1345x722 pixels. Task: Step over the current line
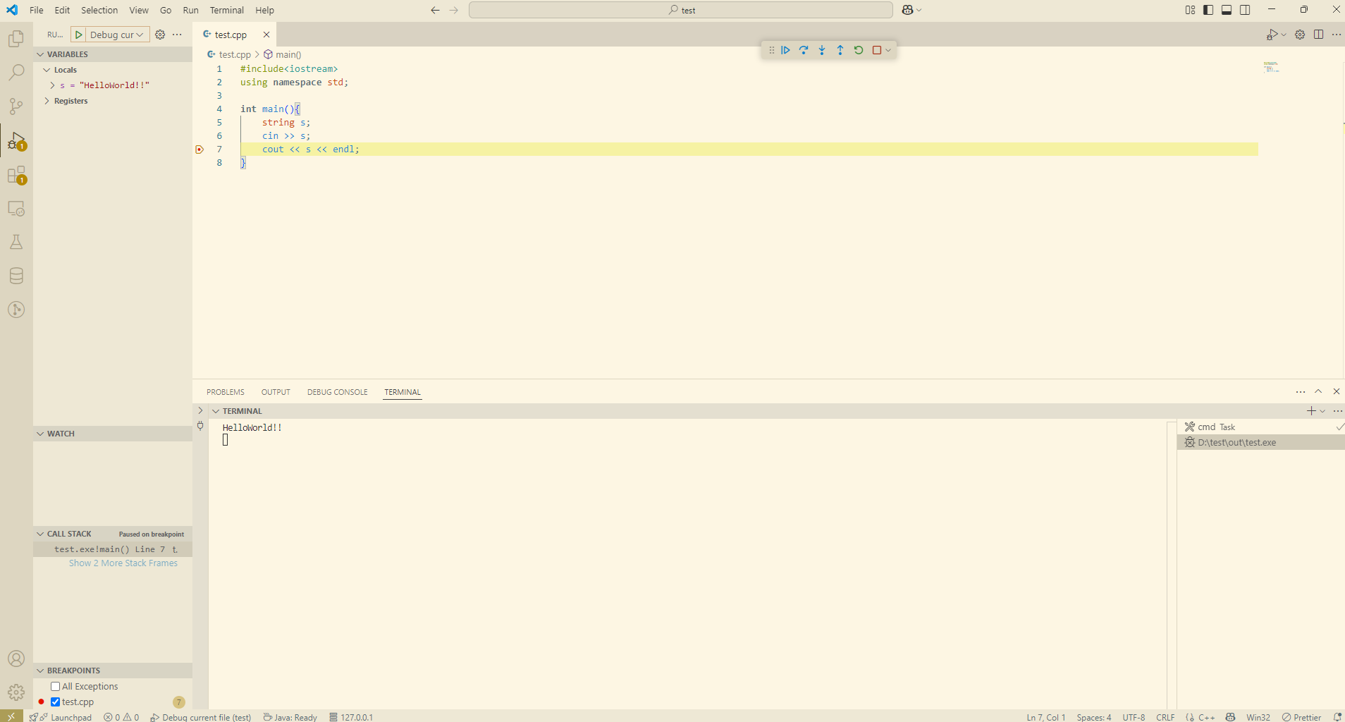[x=804, y=50]
